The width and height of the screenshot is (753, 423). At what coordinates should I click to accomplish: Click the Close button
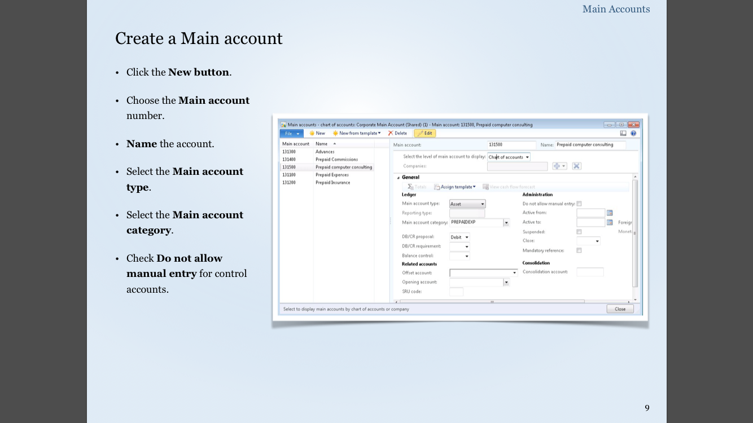click(x=620, y=309)
